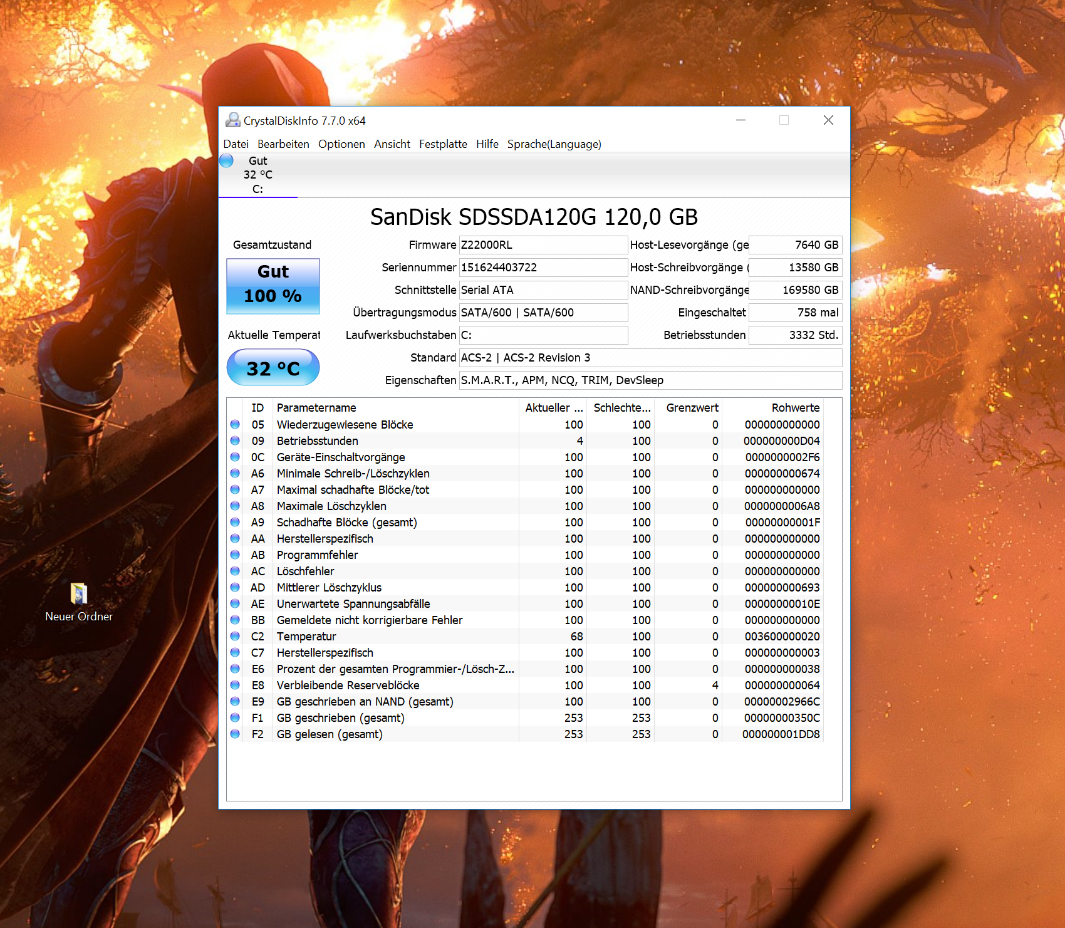Click the Aktueller column header

pos(553,408)
